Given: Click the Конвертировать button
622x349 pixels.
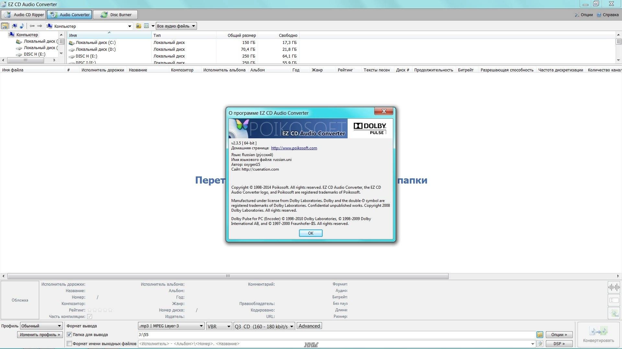Looking at the screenshot, I should 598,335.
